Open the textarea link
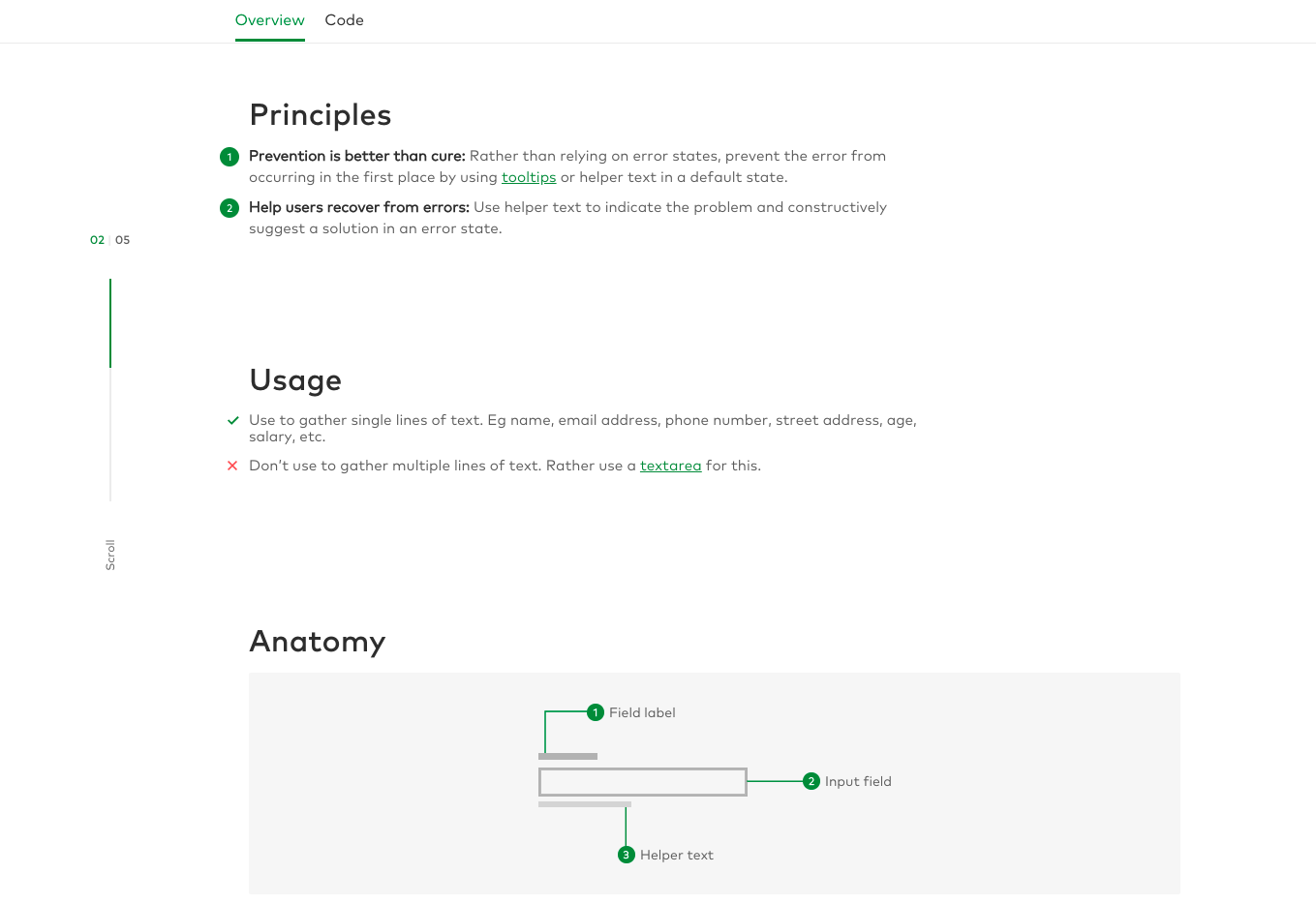 click(x=670, y=466)
